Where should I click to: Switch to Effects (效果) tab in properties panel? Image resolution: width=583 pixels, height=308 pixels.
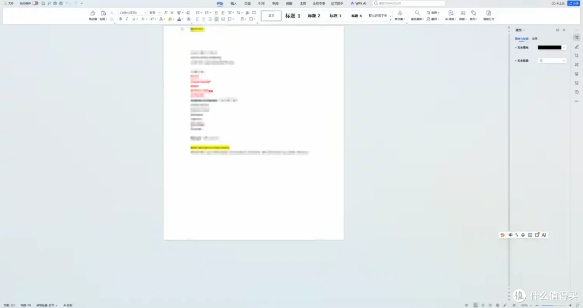click(534, 39)
